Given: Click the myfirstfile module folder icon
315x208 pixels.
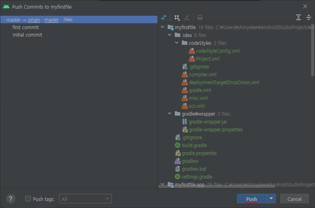Looking at the screenshot, I should (x=170, y=28).
